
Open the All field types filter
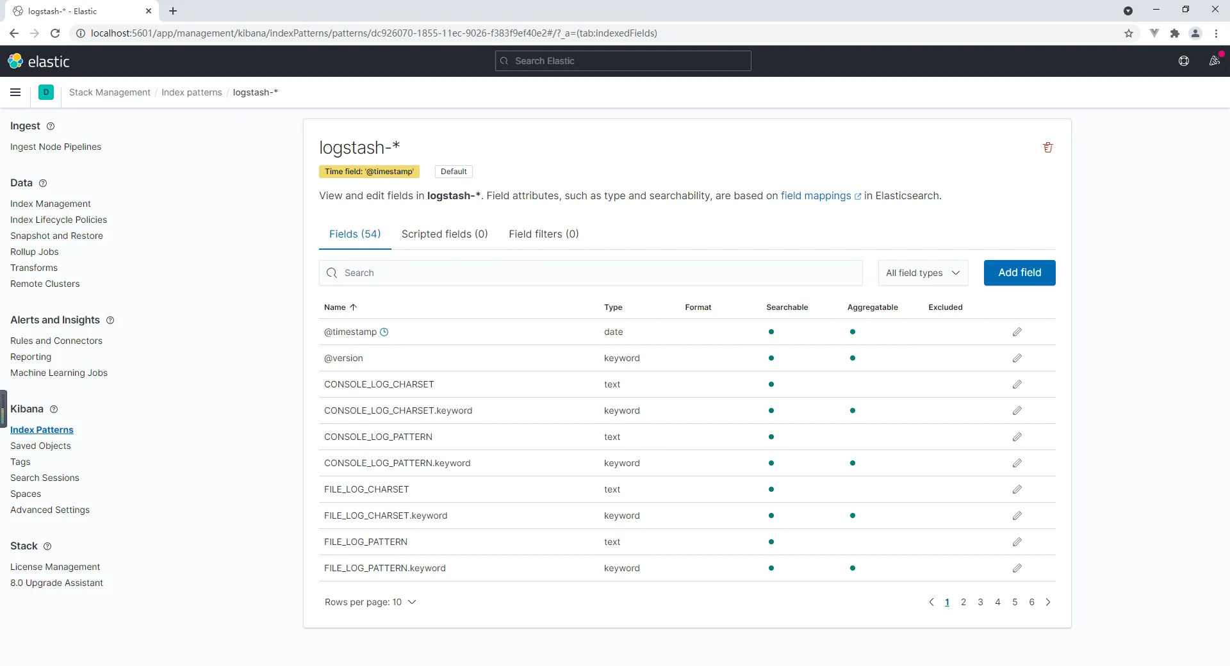click(x=922, y=272)
